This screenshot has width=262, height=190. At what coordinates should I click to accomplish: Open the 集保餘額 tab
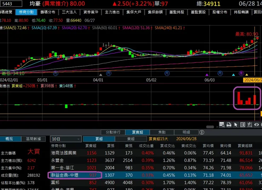155,12
